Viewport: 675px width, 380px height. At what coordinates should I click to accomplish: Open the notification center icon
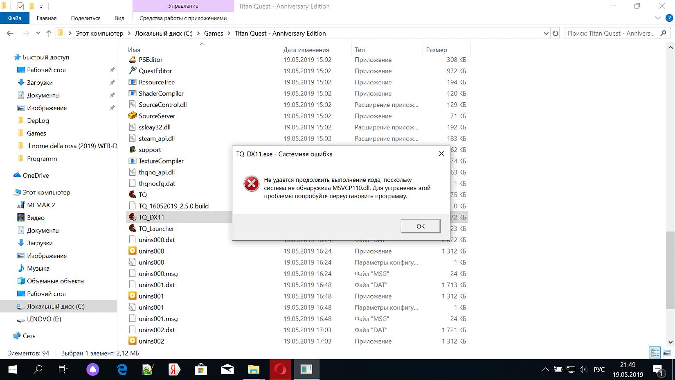pos(658,370)
